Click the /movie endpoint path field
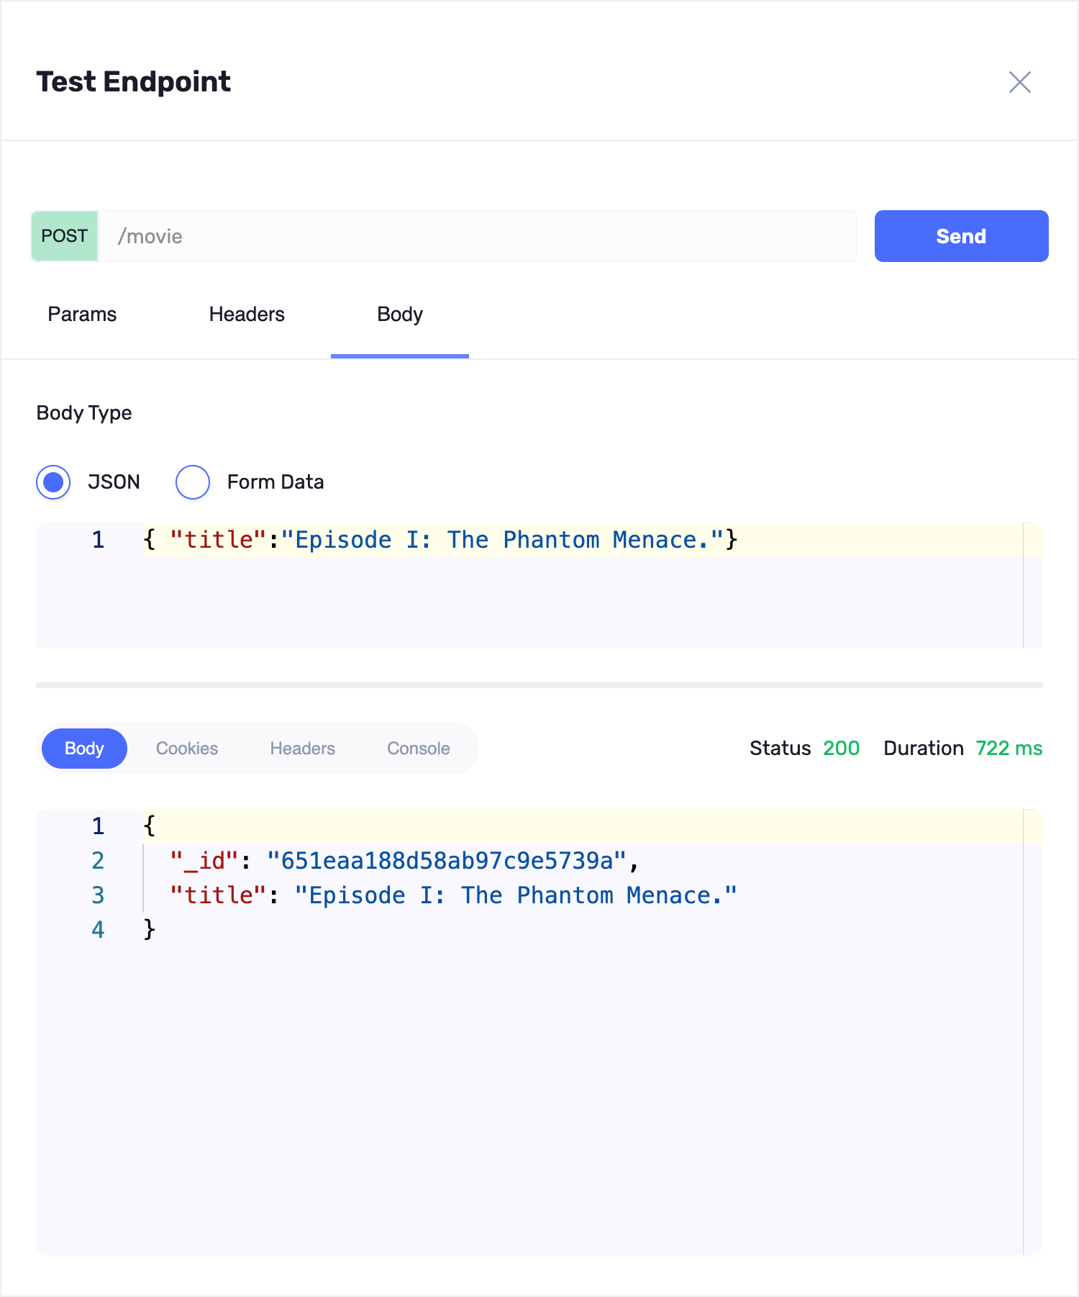The image size is (1079, 1297). (x=475, y=236)
